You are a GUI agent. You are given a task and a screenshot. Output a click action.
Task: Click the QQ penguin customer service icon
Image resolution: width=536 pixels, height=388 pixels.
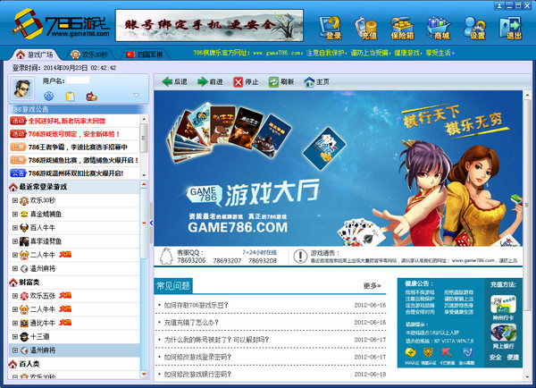(166, 257)
